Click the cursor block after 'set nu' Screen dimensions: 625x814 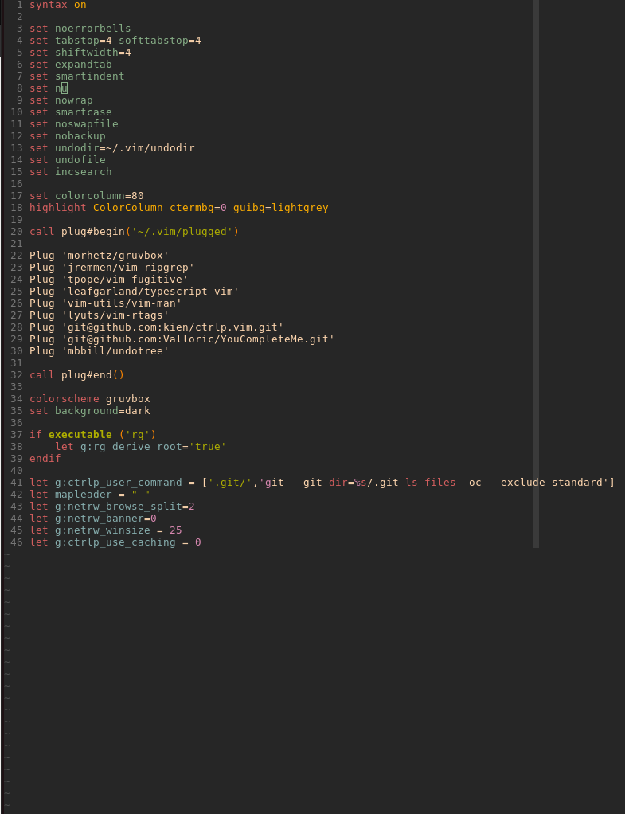(x=64, y=88)
